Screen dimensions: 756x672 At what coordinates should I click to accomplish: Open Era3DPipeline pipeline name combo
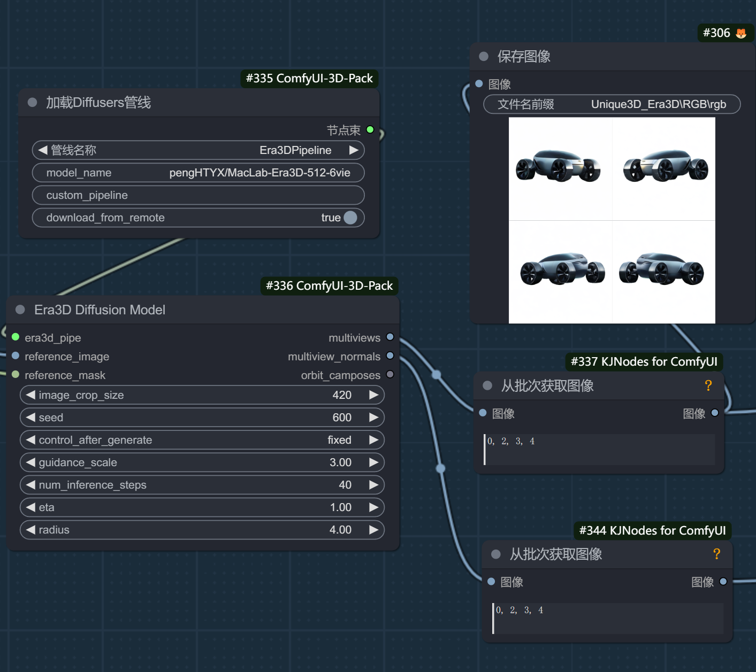click(x=198, y=150)
